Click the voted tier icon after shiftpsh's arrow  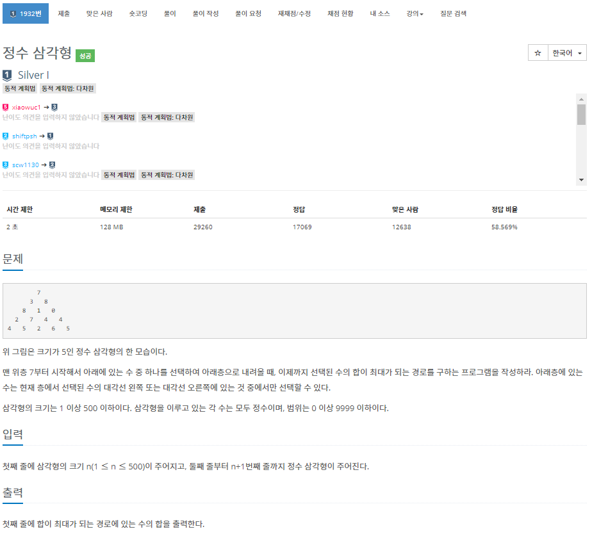click(x=51, y=136)
